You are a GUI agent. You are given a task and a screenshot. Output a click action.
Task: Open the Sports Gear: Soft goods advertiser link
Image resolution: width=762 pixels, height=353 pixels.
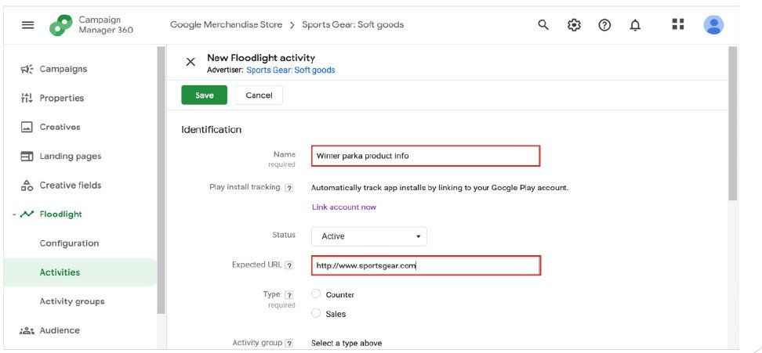tap(291, 70)
